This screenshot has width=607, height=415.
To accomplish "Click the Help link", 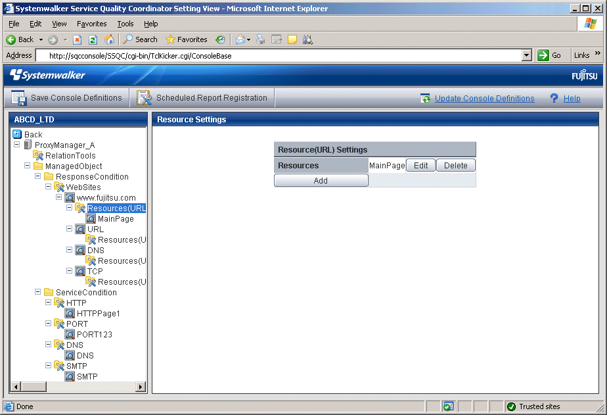I will (x=572, y=99).
